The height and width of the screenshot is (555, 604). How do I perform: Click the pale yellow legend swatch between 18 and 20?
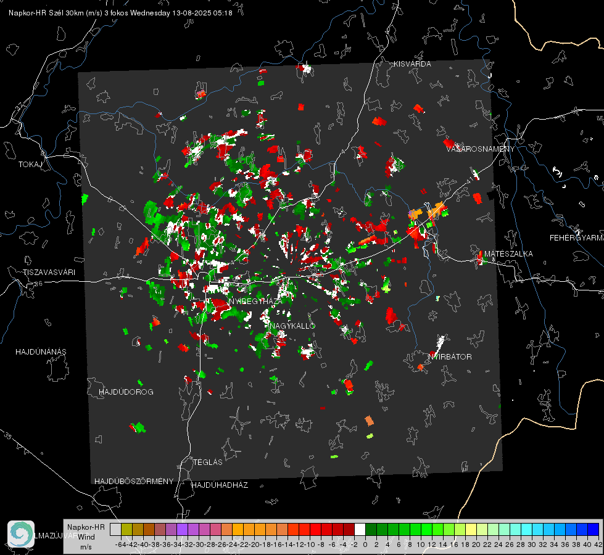[x=471, y=529]
